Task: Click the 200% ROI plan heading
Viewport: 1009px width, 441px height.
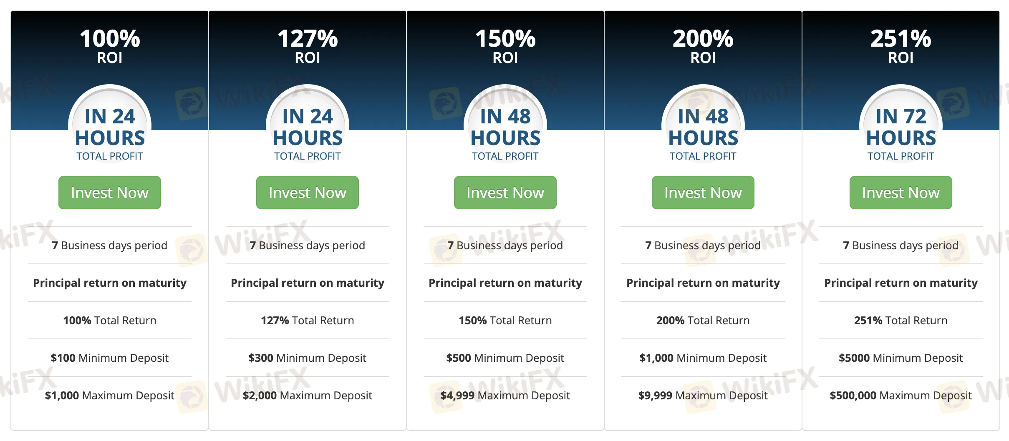Action: (x=703, y=45)
